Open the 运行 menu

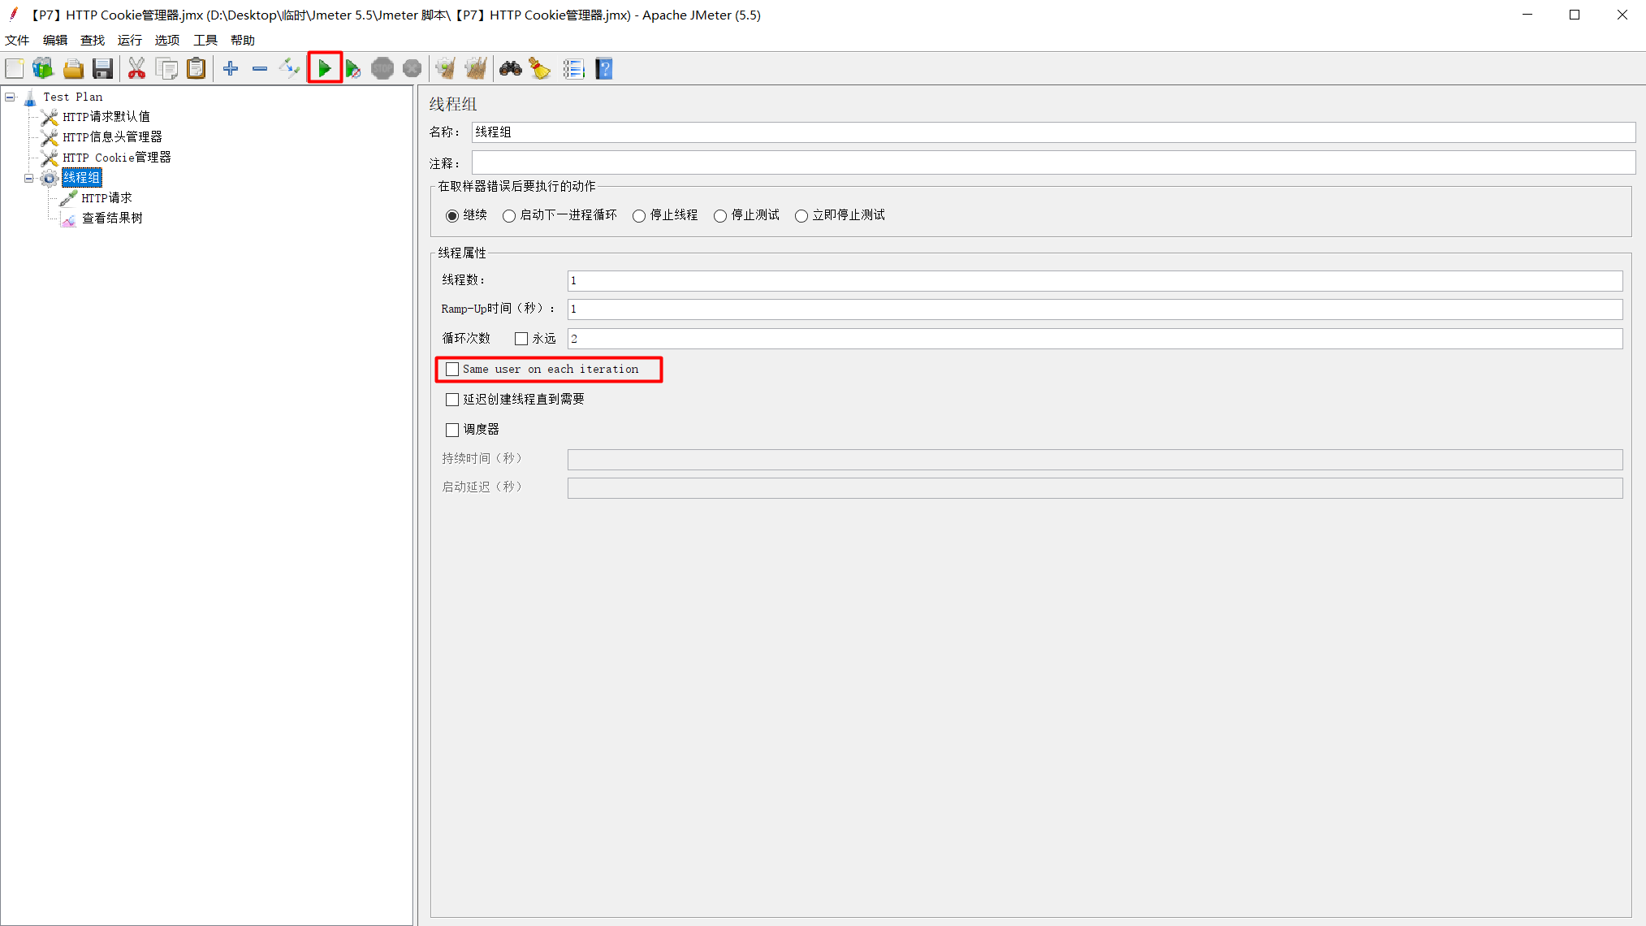(x=129, y=40)
